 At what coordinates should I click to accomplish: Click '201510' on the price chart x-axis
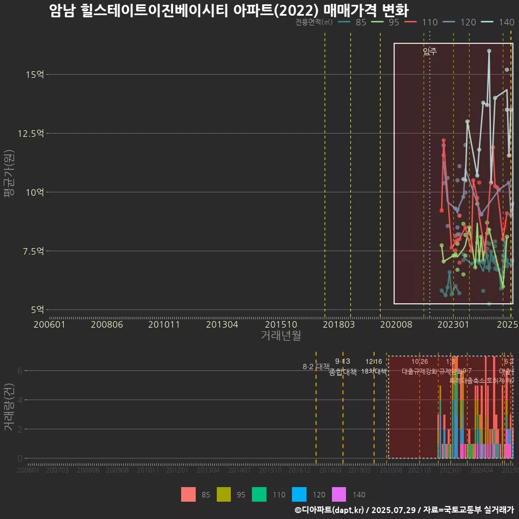tap(281, 324)
